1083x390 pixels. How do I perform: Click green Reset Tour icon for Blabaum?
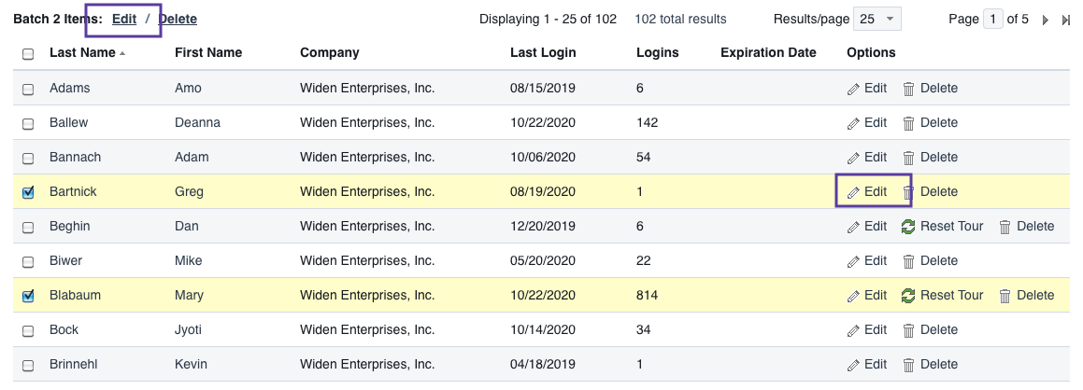(x=908, y=296)
